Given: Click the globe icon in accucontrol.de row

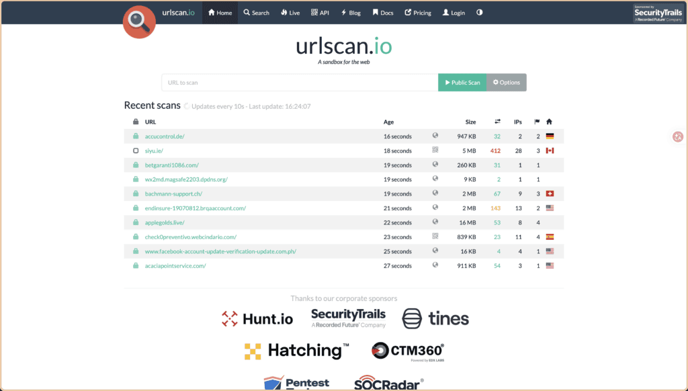Looking at the screenshot, I should point(435,136).
